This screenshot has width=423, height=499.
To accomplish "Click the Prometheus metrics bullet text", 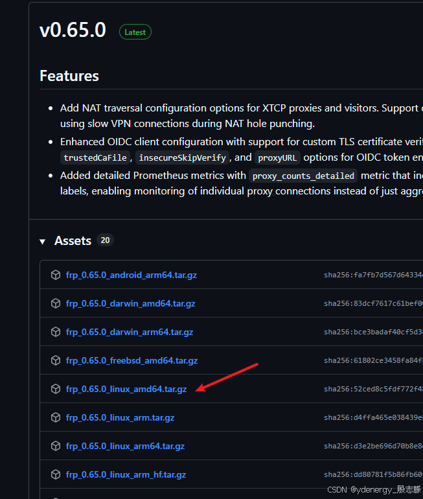I will coord(242,183).
